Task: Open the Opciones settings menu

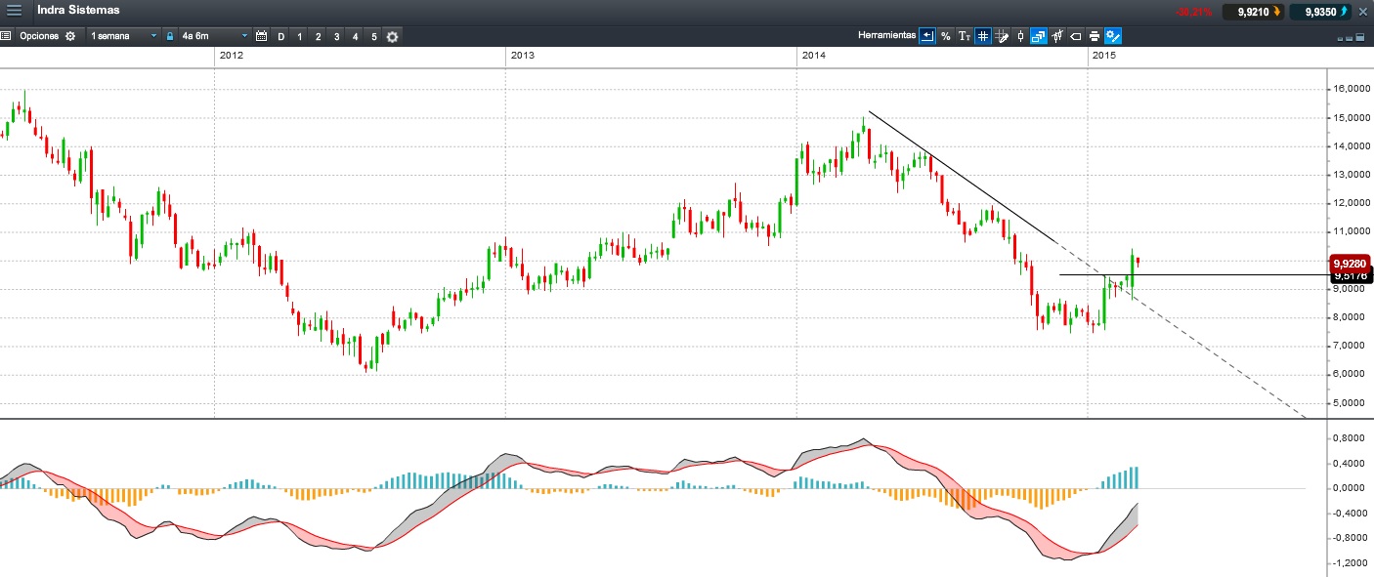Action: (x=47, y=36)
